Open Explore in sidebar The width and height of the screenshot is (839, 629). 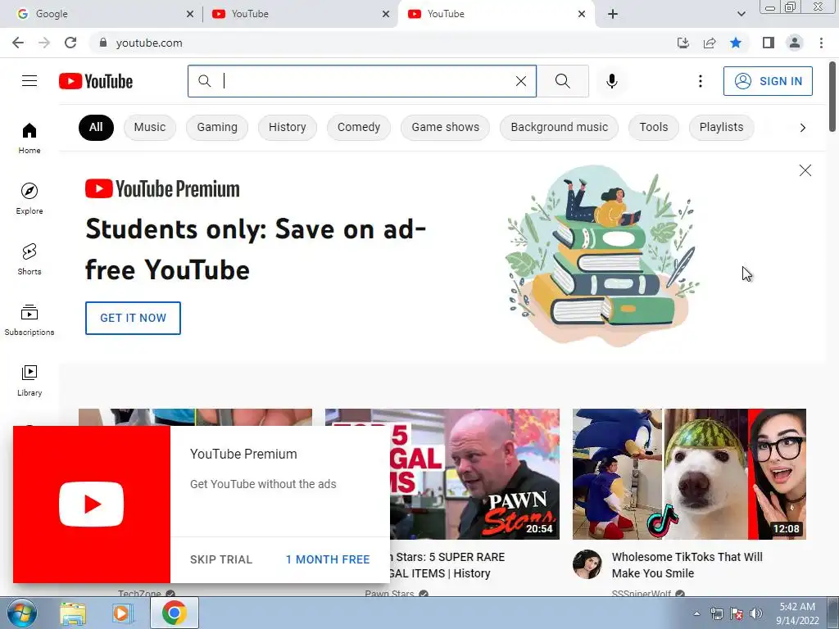[29, 198]
